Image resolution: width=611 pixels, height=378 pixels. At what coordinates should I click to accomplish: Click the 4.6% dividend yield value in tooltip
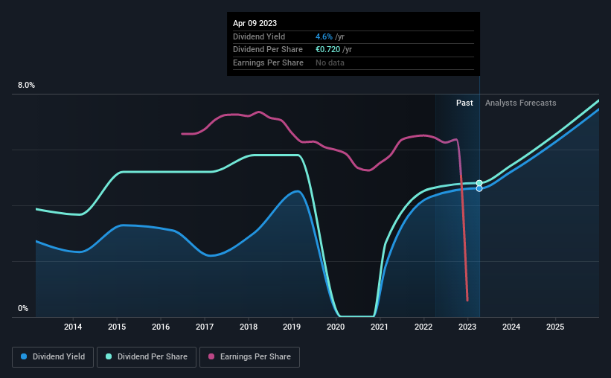point(324,36)
